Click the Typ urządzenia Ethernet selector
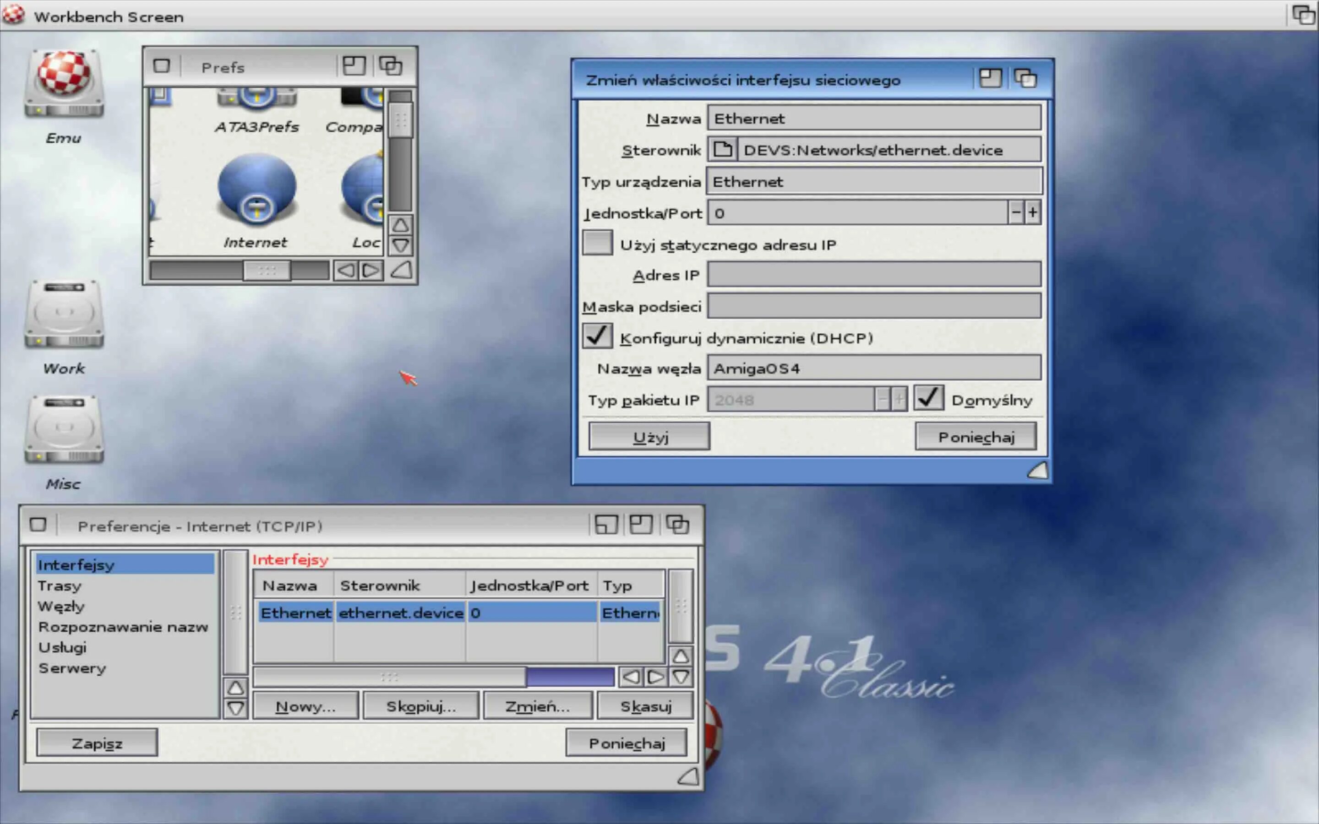1319x824 pixels. coord(874,181)
